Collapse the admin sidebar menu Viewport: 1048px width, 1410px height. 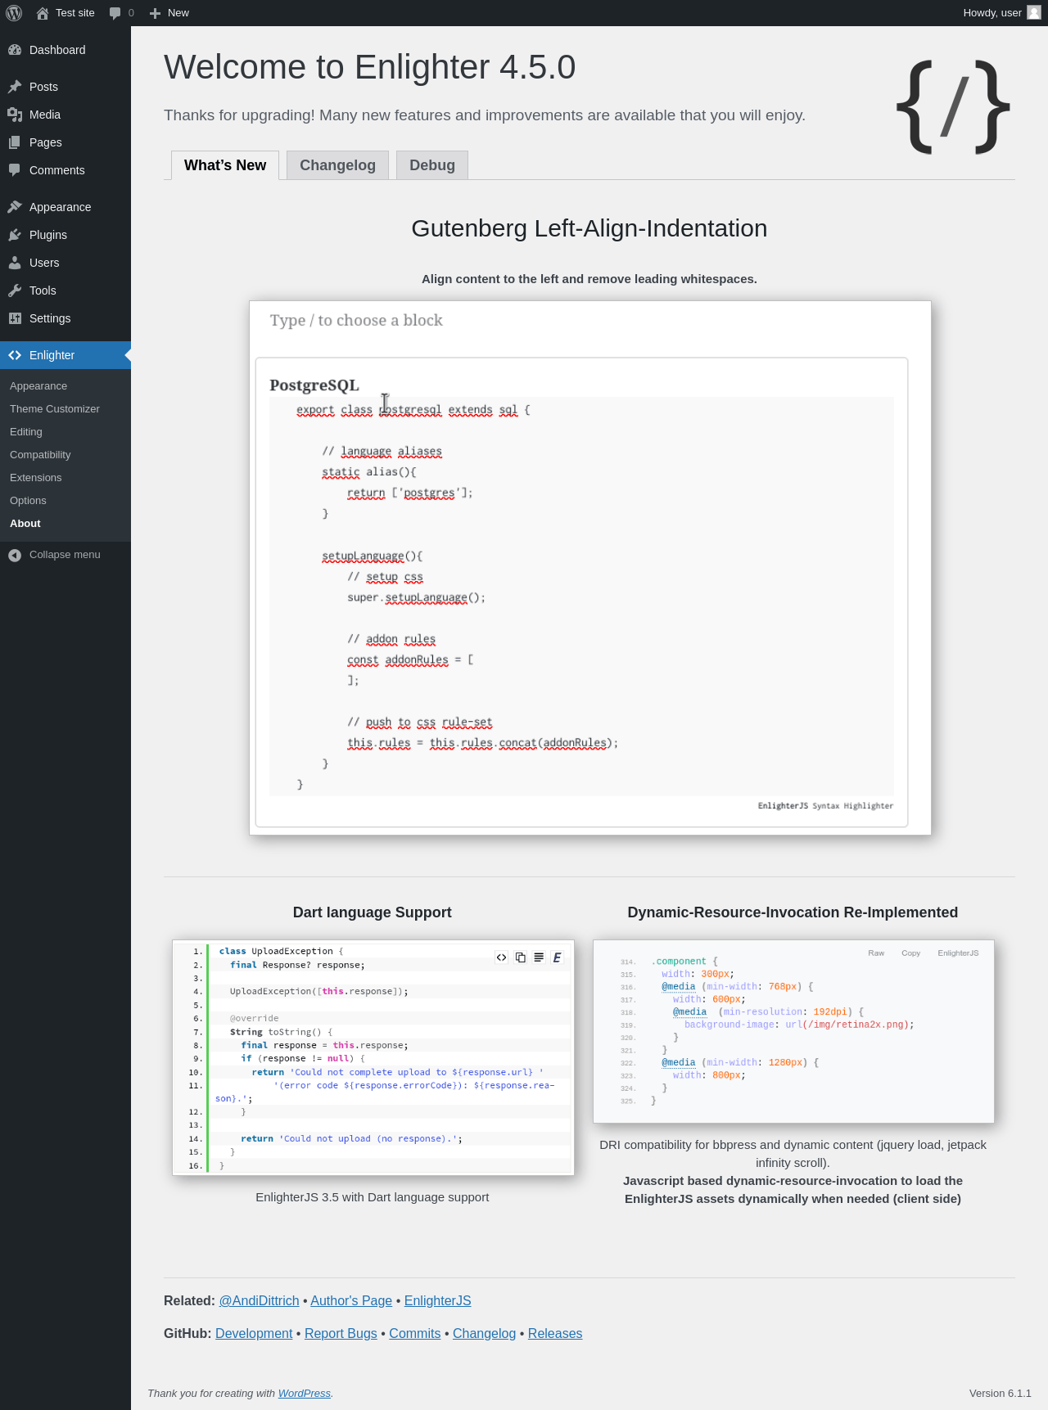click(x=65, y=555)
